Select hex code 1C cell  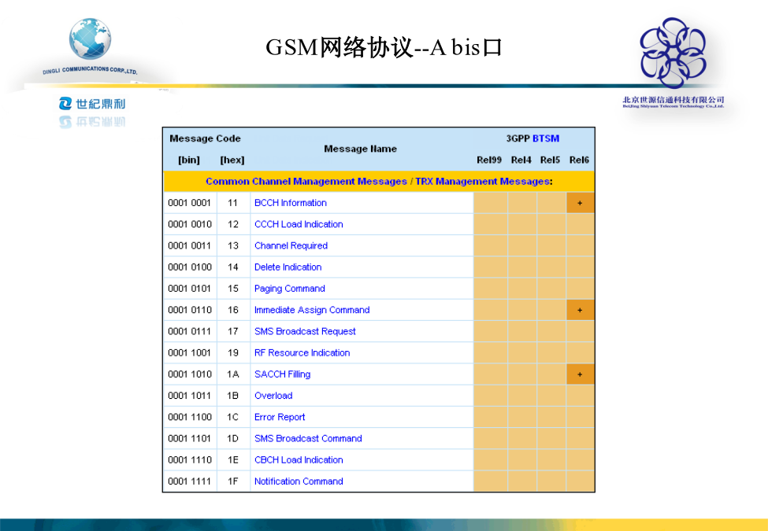click(233, 417)
